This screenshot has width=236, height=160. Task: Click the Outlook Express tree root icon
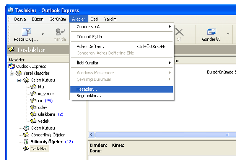pyautogui.click(x=11, y=66)
